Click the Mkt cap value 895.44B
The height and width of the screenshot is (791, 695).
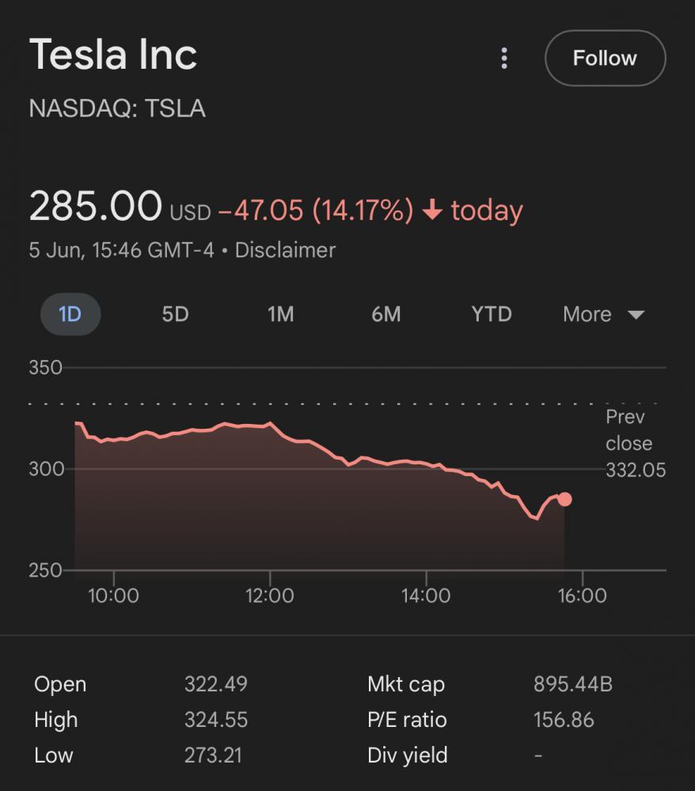572,684
